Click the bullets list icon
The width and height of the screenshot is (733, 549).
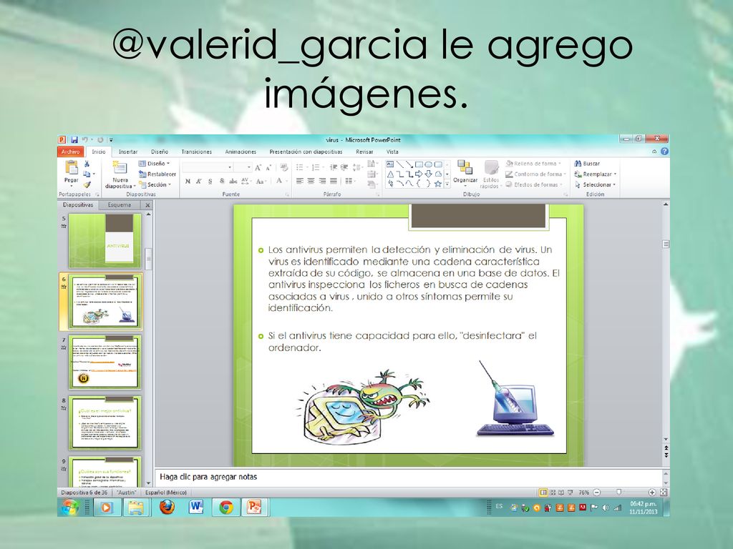point(300,167)
